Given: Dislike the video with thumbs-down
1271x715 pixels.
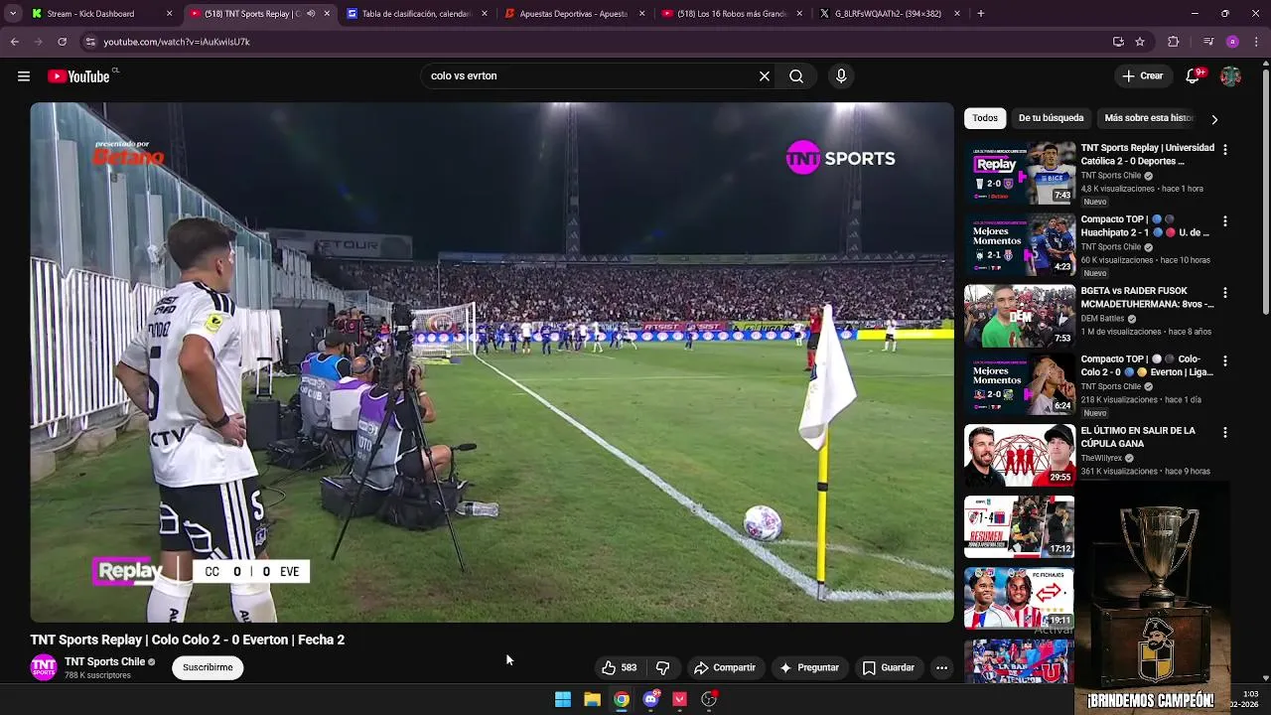Looking at the screenshot, I should tap(663, 667).
